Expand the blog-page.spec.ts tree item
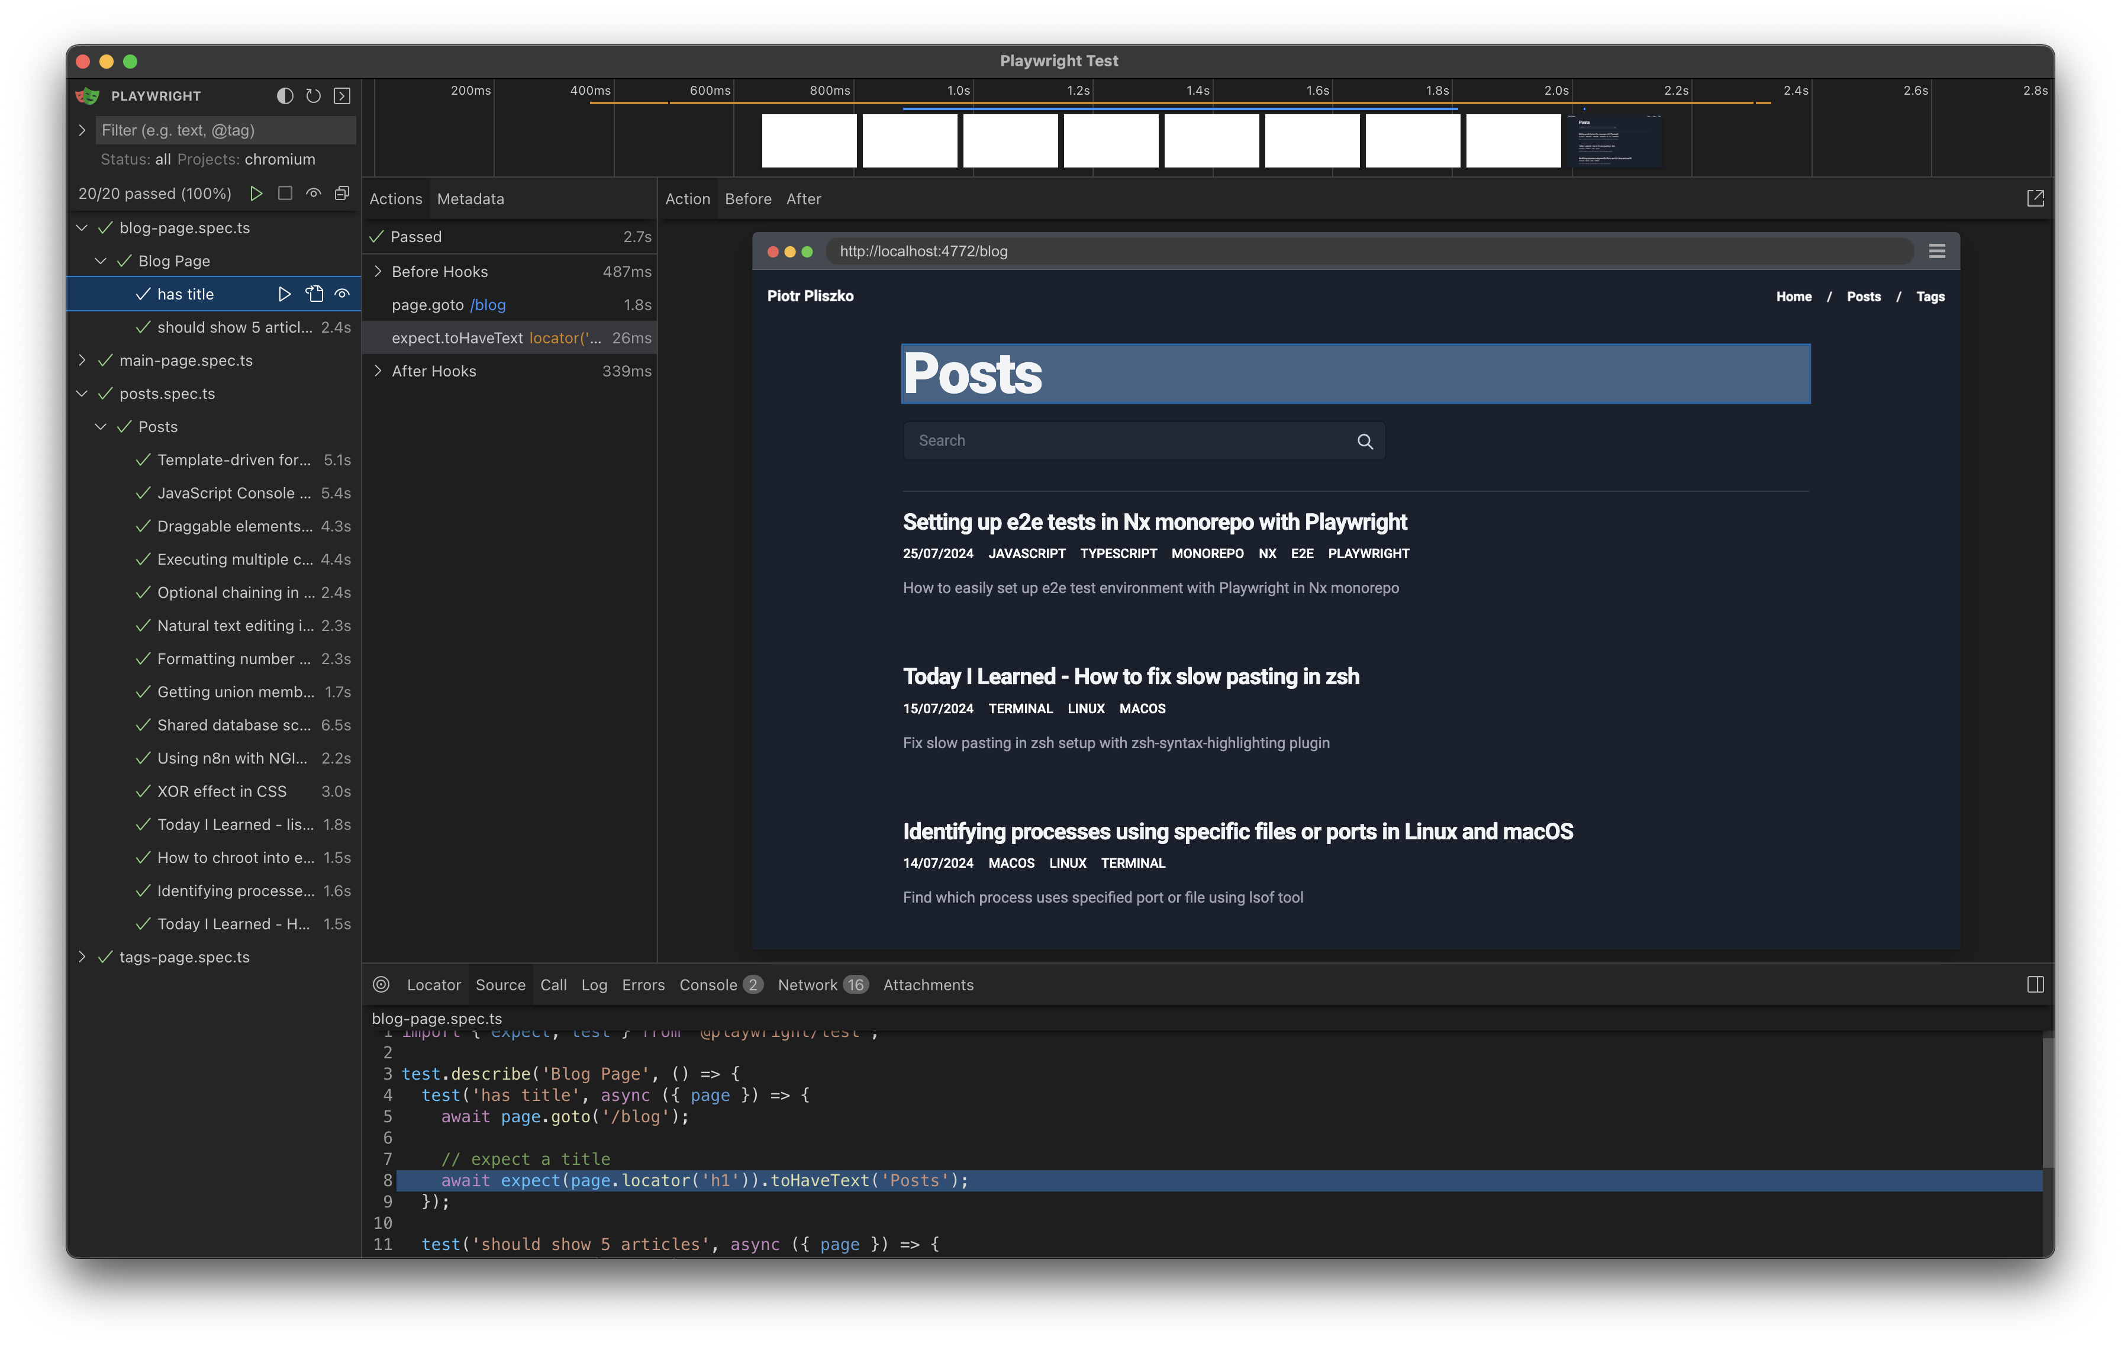The height and width of the screenshot is (1346, 2121). tap(82, 227)
